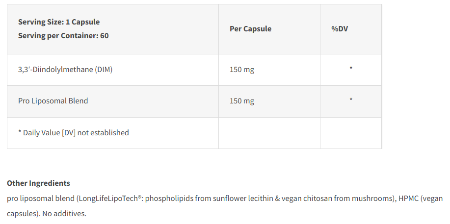Click the empty %DV cell in footnote row

pos(351,133)
